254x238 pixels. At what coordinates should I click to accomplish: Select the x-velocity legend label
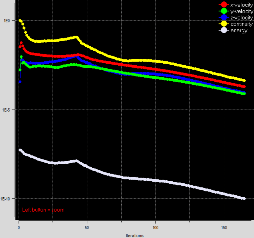point(242,5)
